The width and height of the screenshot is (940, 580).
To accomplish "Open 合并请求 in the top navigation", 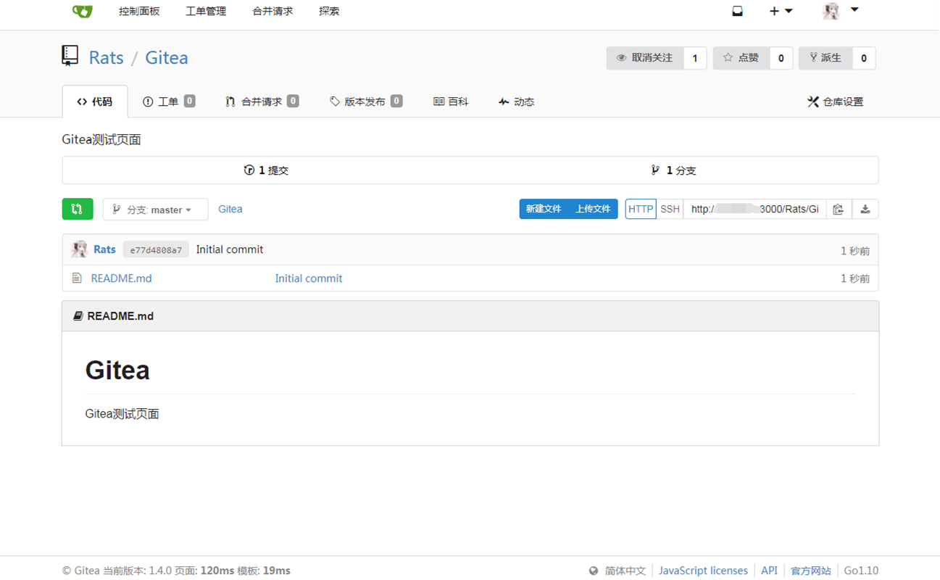I will pyautogui.click(x=273, y=11).
